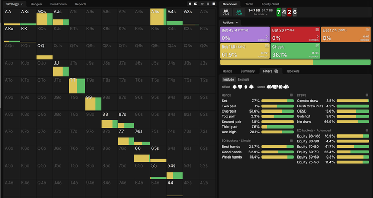The image size is (373, 198).
Task: Filter by offsuit spade suit icon
Action: 234,87
